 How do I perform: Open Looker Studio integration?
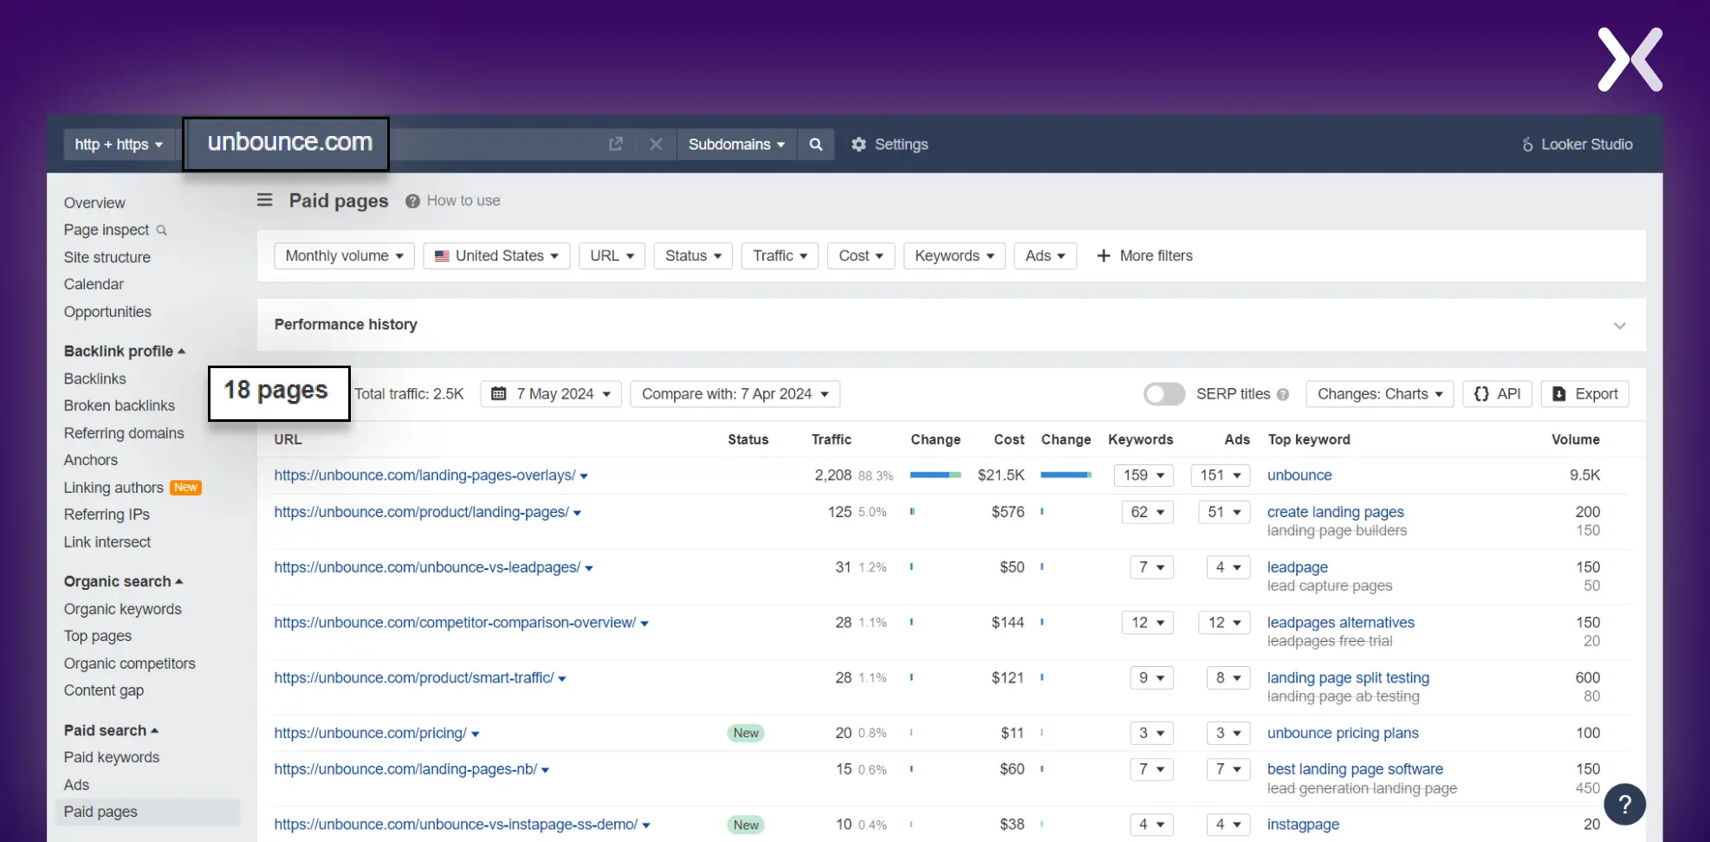click(1577, 145)
